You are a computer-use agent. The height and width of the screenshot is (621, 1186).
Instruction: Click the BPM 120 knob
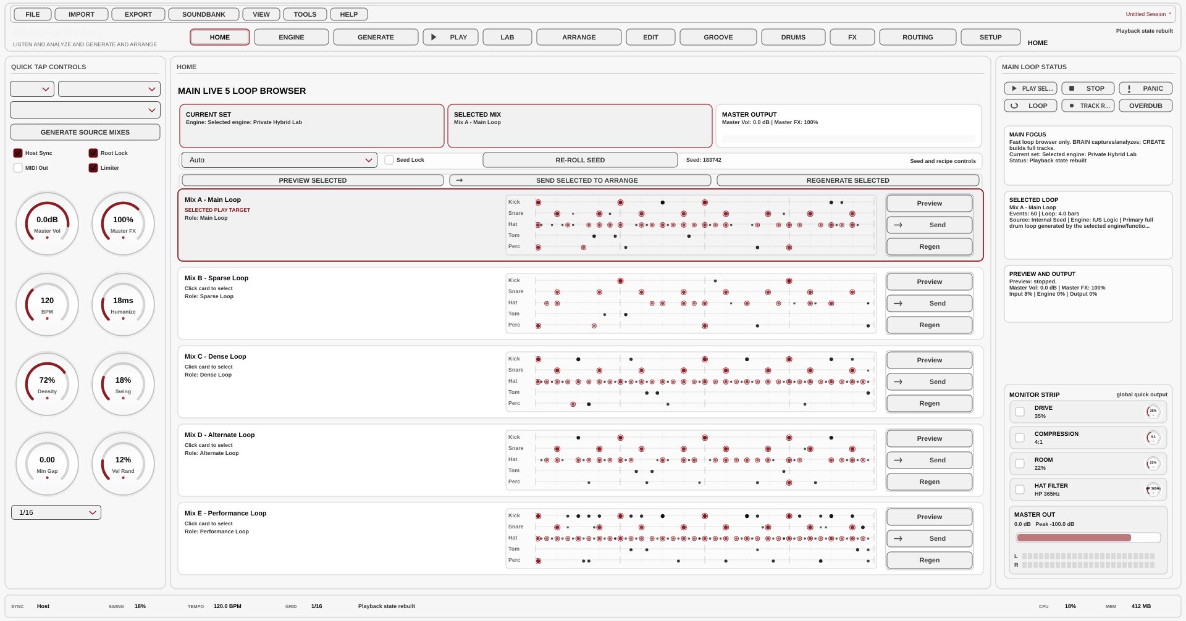(x=47, y=304)
